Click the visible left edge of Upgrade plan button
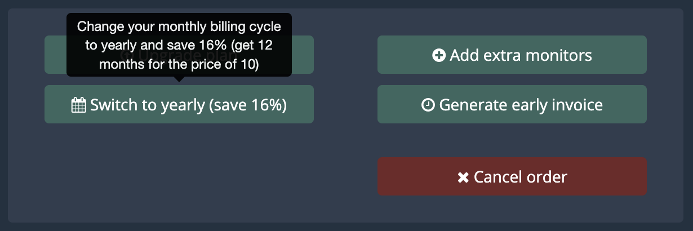This screenshot has width=693, height=231. 55,55
